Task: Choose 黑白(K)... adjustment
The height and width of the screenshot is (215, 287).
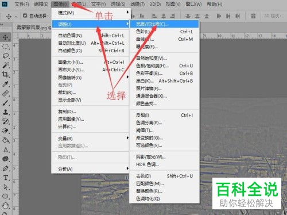Action: coord(164,81)
